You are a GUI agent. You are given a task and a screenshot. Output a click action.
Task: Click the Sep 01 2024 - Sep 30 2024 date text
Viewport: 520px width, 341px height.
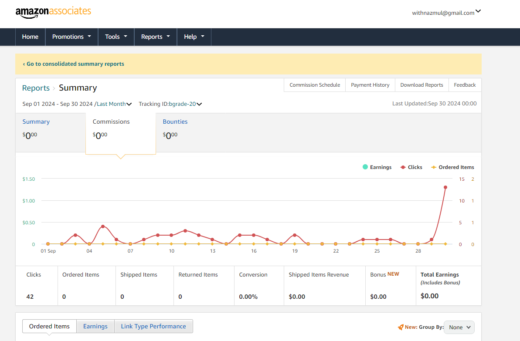point(58,104)
